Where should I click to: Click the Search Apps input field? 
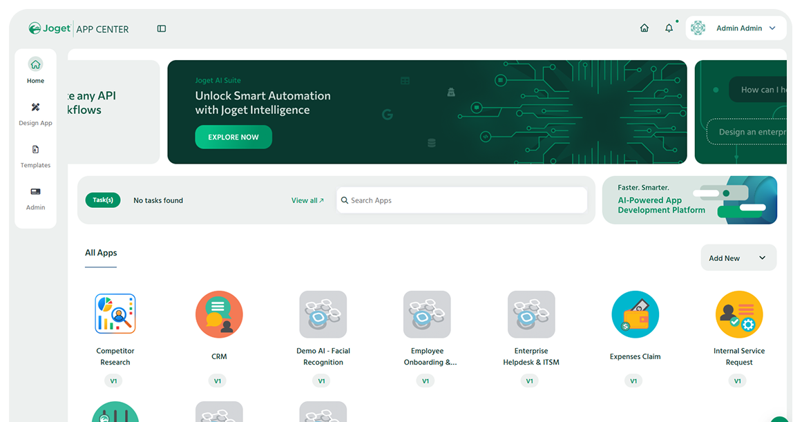(x=463, y=200)
